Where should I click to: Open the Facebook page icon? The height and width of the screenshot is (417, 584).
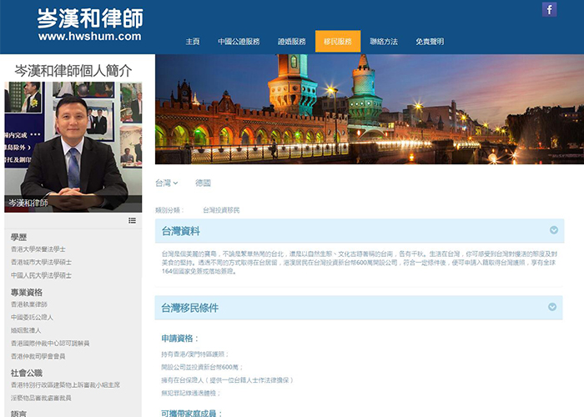tap(549, 10)
